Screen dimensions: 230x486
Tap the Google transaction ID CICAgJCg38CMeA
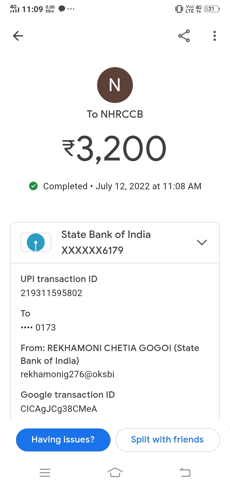[x=59, y=409]
